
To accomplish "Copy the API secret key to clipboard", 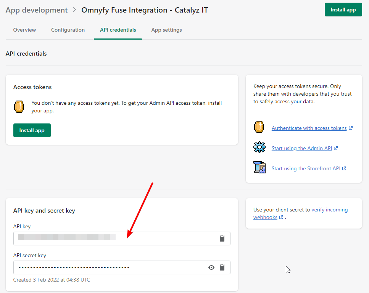I will click(x=222, y=267).
